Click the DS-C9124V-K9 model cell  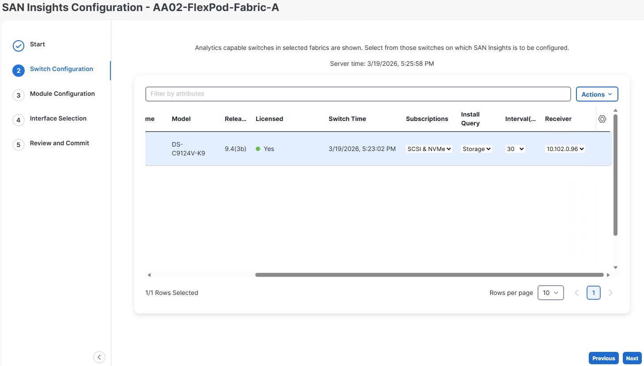click(189, 149)
